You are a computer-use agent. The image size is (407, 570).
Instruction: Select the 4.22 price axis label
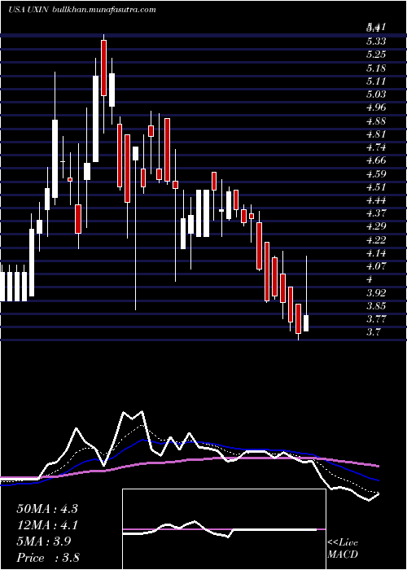pos(376,240)
